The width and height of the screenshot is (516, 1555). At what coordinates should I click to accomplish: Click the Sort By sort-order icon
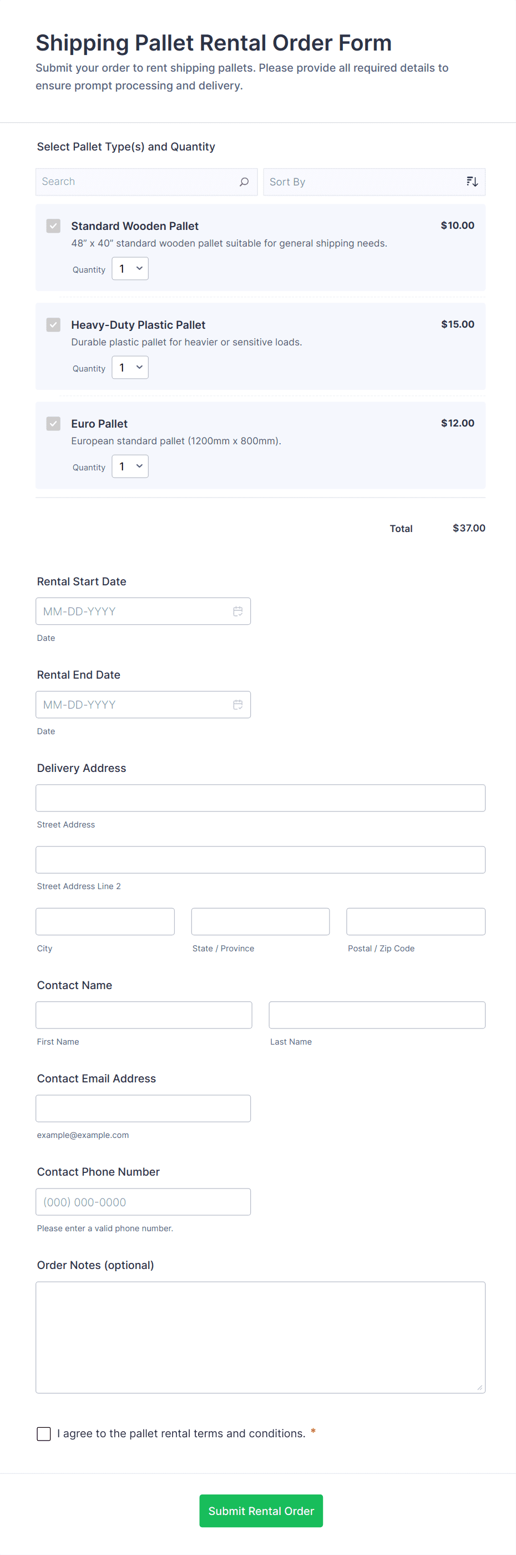pos(472,182)
